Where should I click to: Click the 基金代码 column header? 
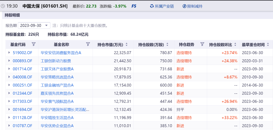tap(18, 45)
